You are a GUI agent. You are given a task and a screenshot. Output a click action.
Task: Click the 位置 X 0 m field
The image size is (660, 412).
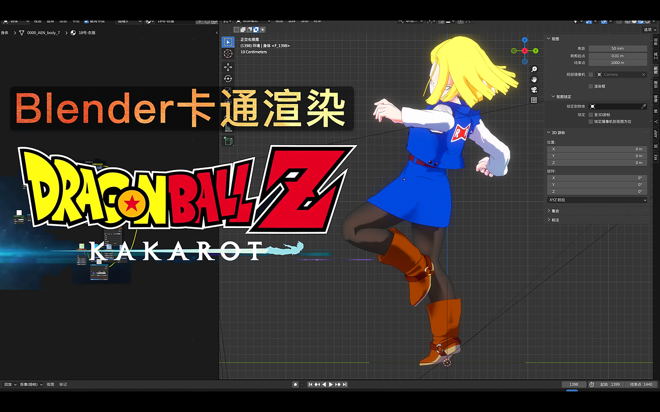tap(597, 149)
